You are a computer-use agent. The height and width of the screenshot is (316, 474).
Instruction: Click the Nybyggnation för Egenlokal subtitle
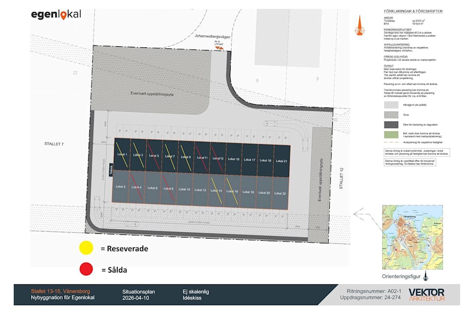point(63,298)
